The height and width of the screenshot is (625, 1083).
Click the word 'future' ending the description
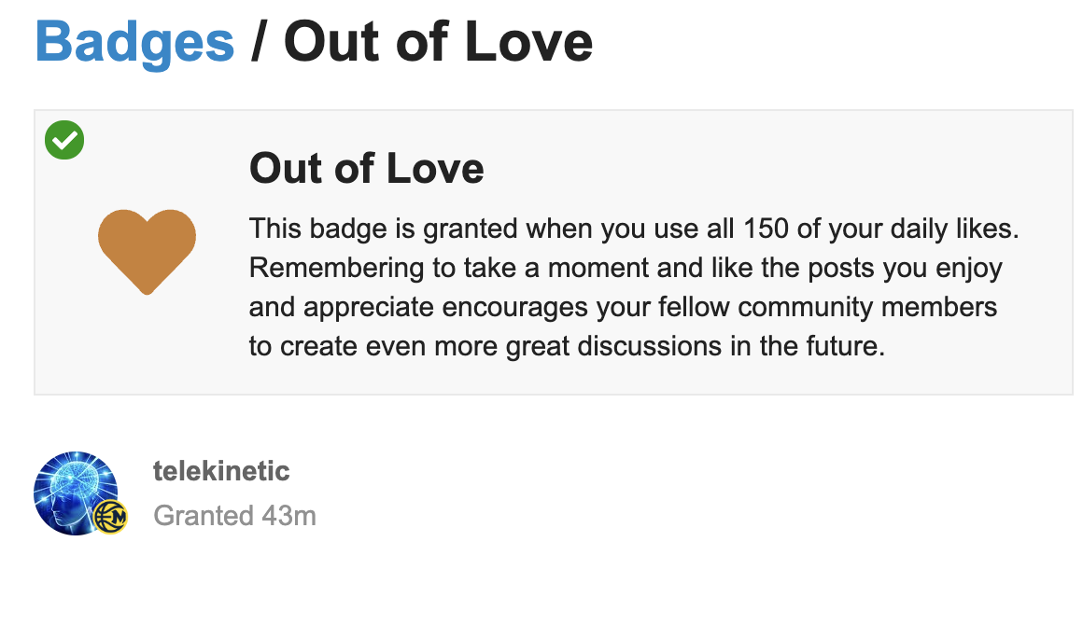(846, 346)
